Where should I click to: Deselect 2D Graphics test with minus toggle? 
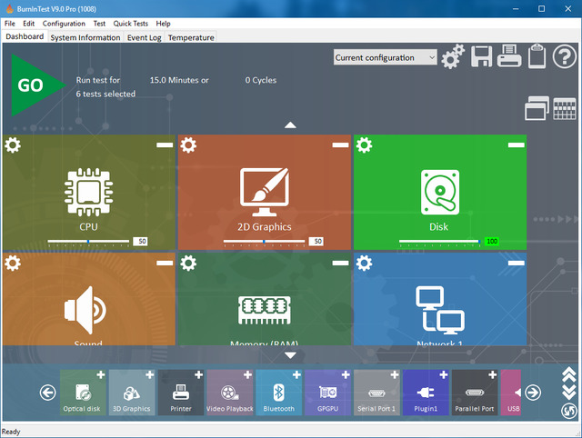click(x=340, y=144)
